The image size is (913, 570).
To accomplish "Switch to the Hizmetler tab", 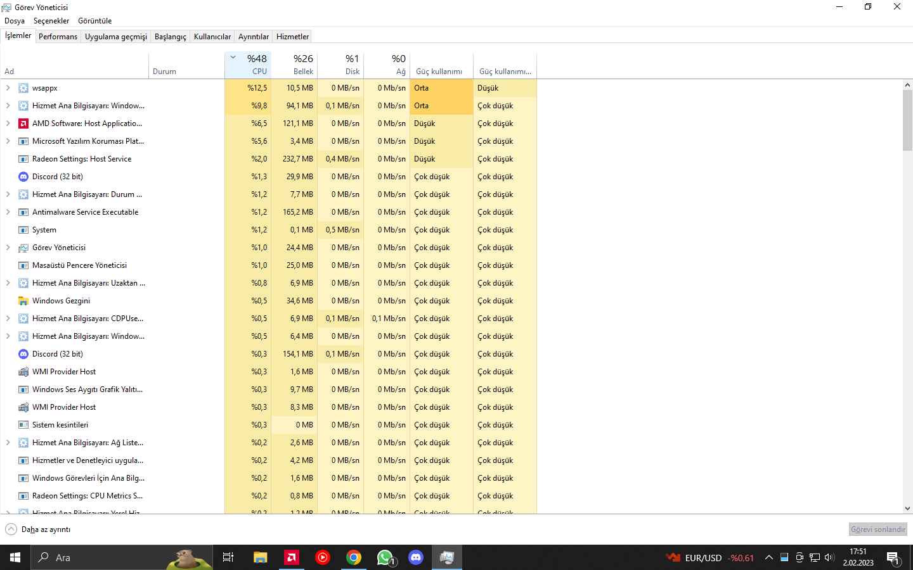I will 293,37.
